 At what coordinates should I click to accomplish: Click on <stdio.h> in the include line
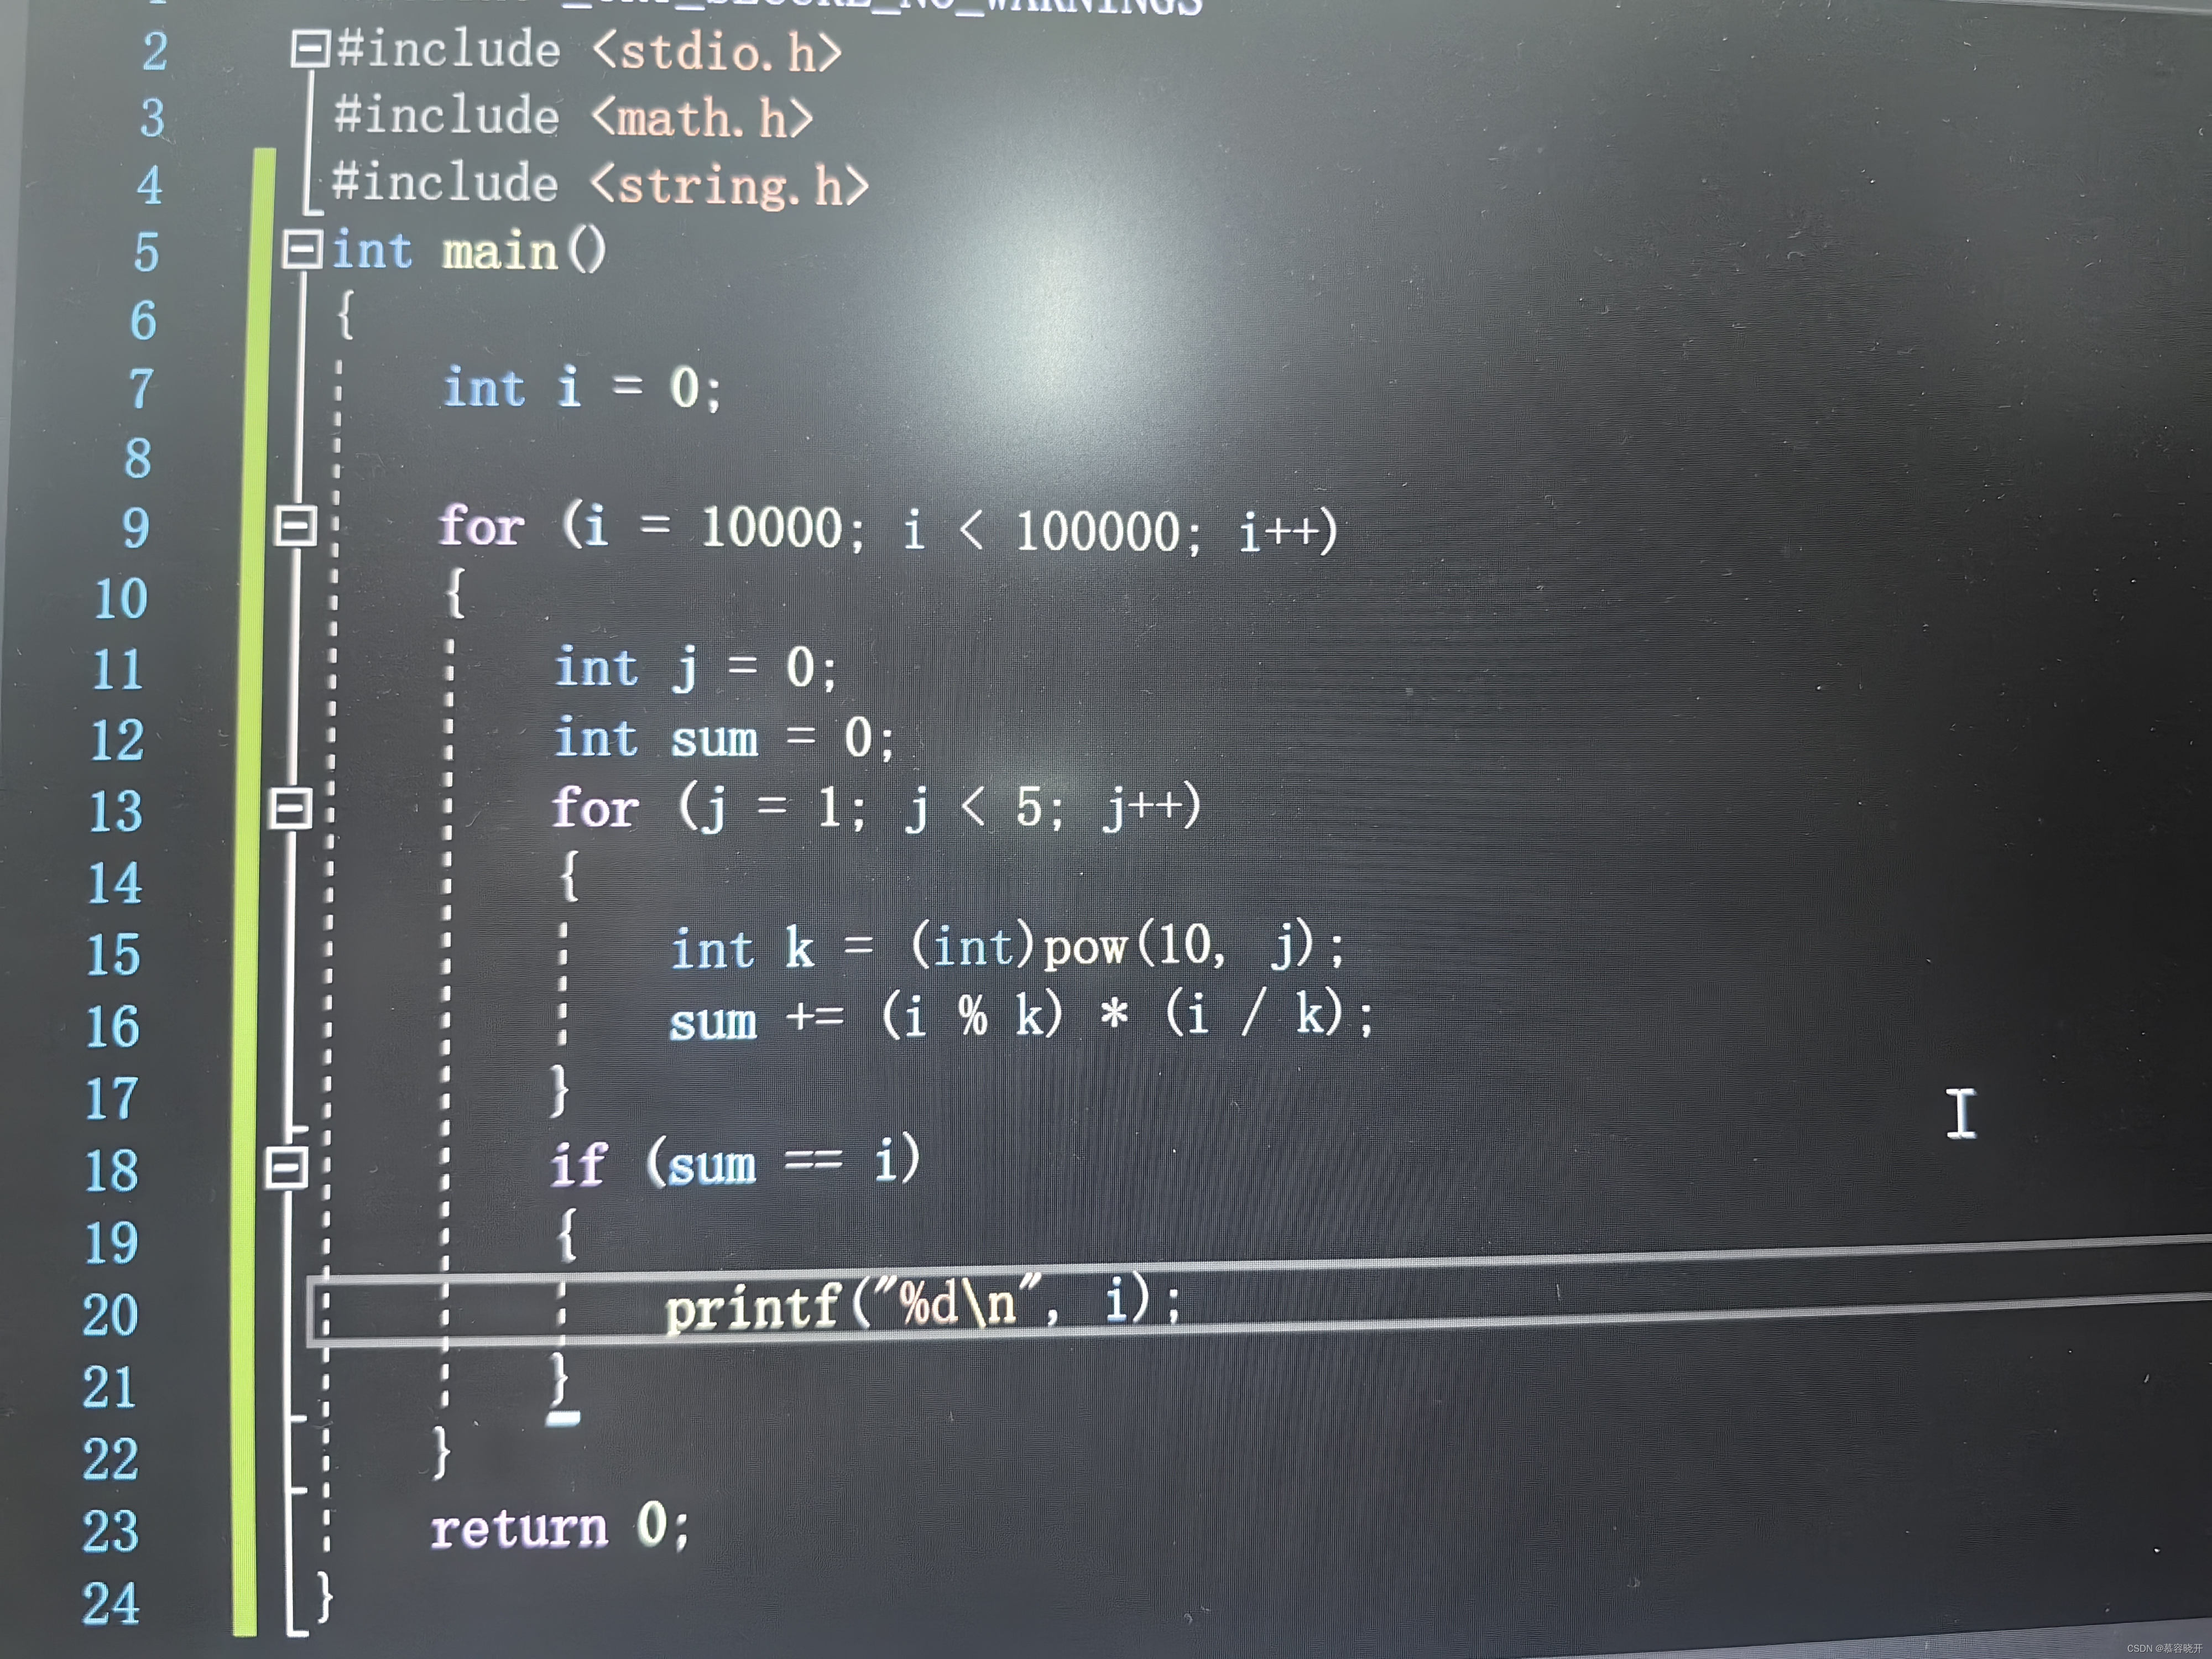point(717,51)
